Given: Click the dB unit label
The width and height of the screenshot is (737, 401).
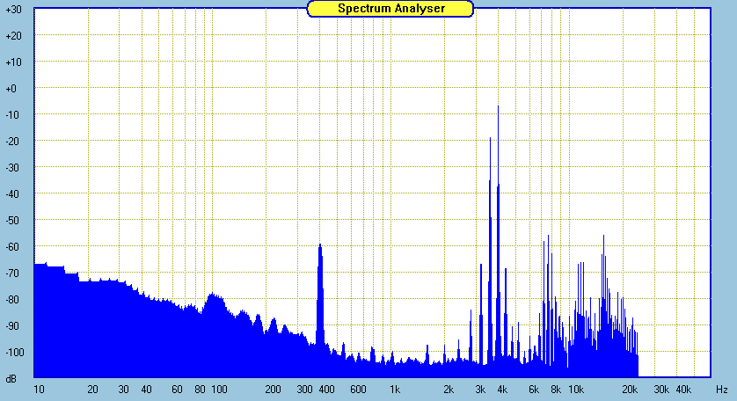Looking at the screenshot, I should (11, 378).
